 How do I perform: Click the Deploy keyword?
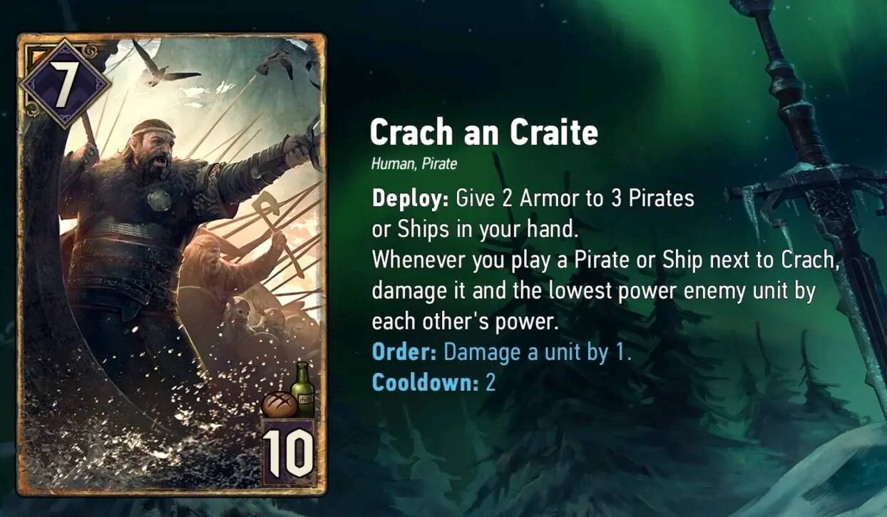[410, 198]
